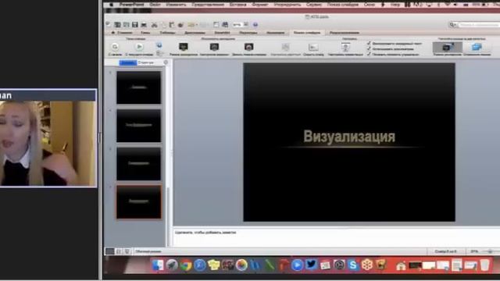
Task: Open the Вставка menu
Action: click(237, 5)
